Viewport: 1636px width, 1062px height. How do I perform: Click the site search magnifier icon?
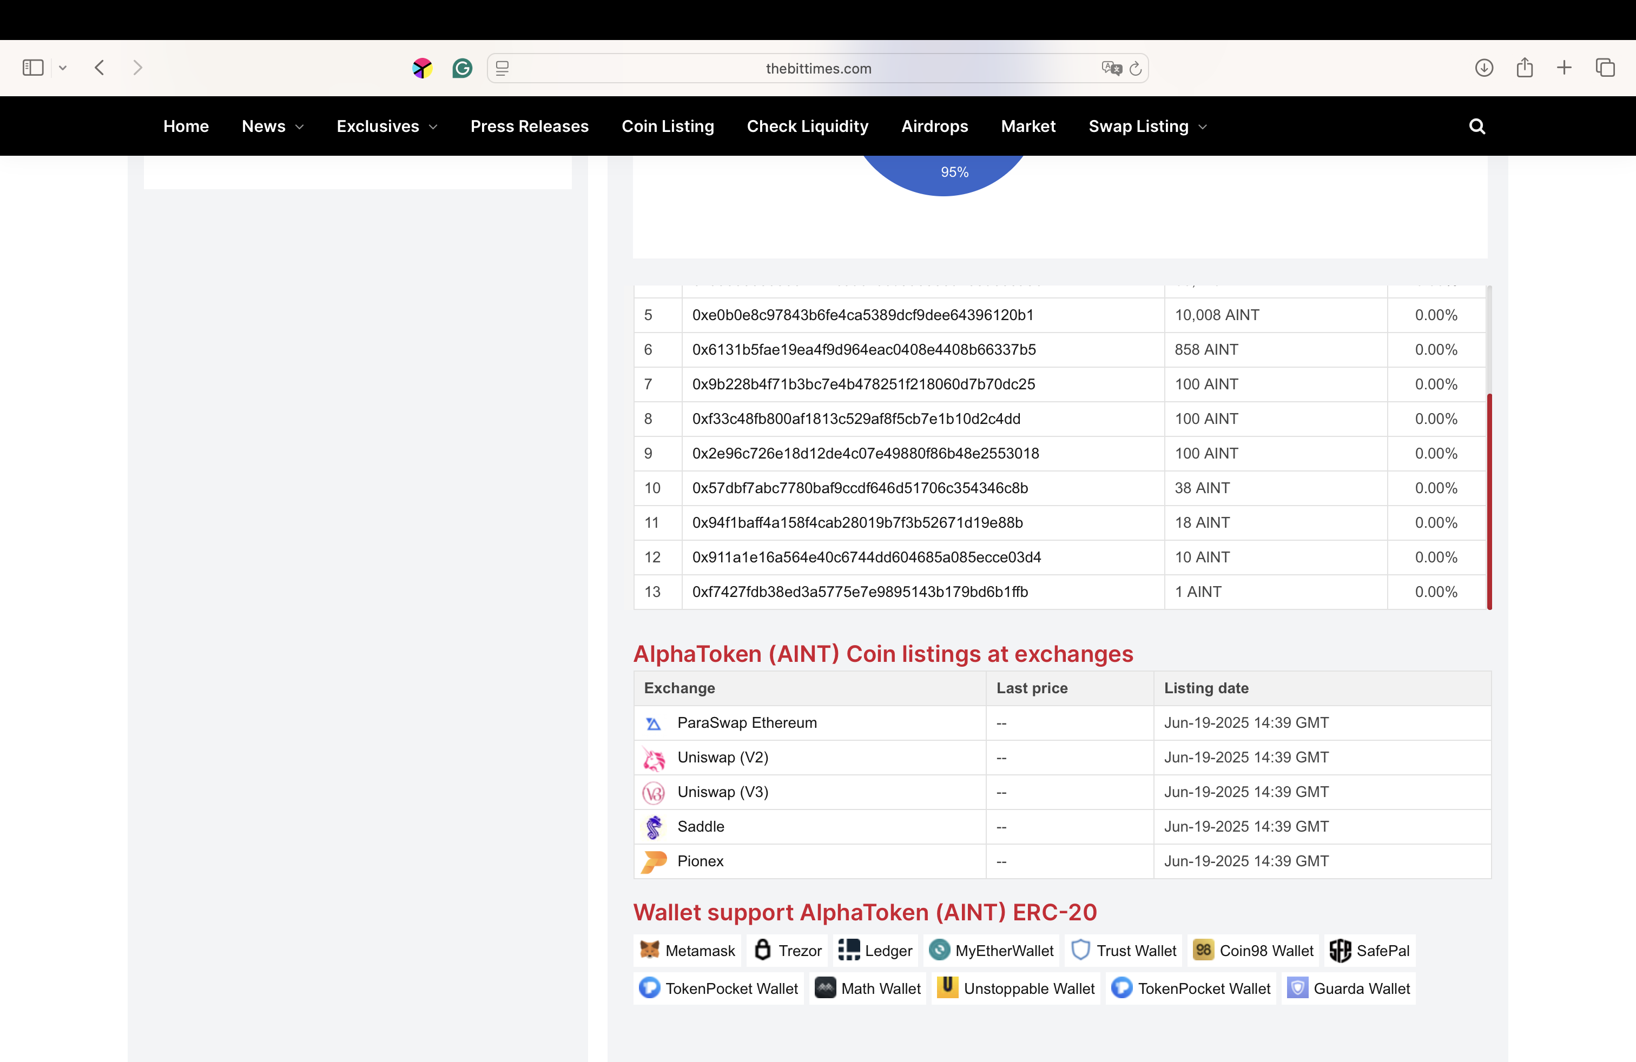1476,127
